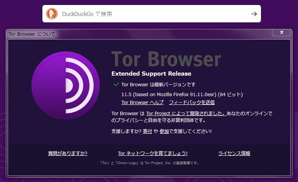This screenshot has width=298, height=182.
Task: Follow the Tor Project によって開発されました link
Action: 186,114
